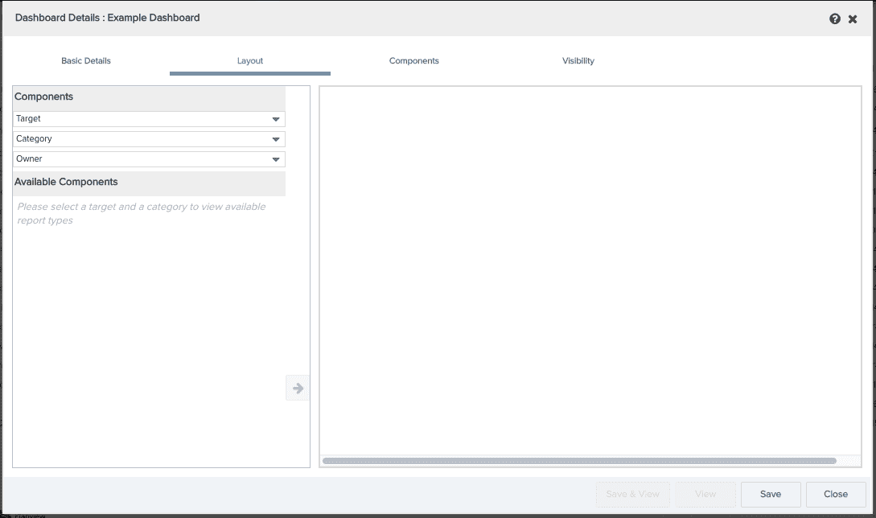Viewport: 876px width, 518px height.
Task: Switch to the Basic Details tab
Action: [x=85, y=60]
